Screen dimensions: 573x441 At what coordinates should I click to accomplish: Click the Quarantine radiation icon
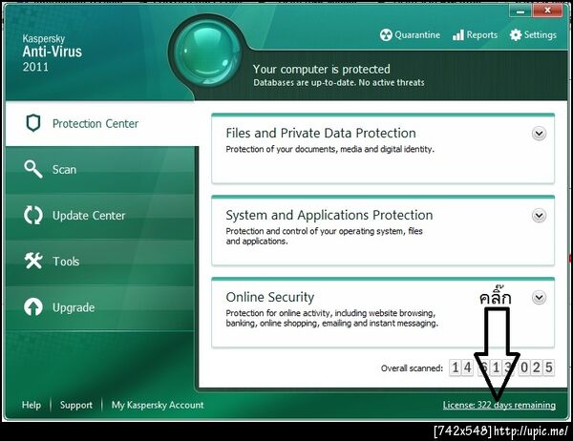point(386,35)
